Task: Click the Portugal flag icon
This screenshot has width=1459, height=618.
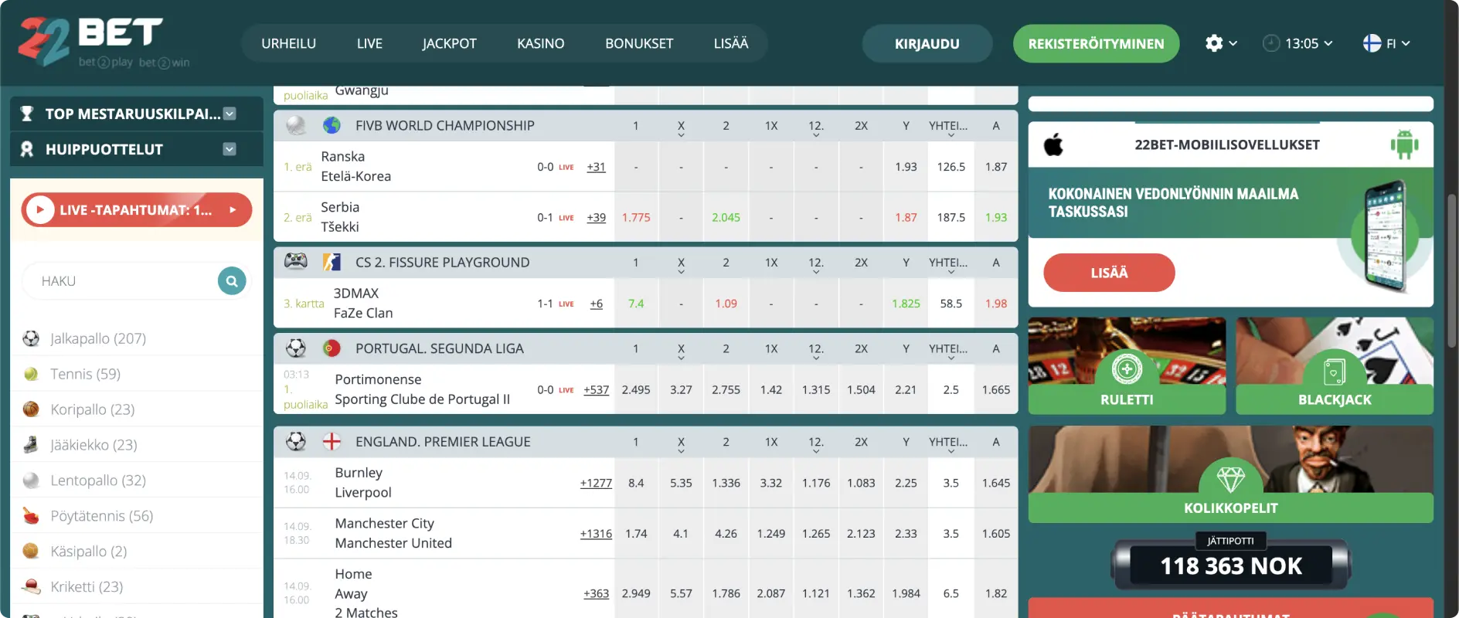Action: [332, 348]
